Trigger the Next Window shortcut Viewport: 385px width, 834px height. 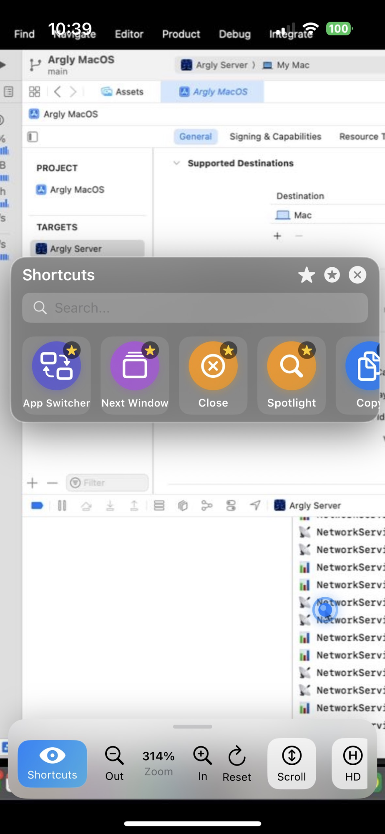[x=135, y=375]
